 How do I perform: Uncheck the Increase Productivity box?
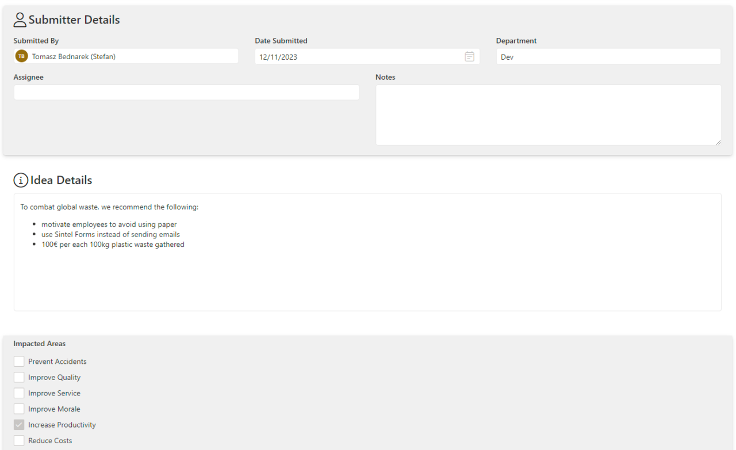[x=19, y=424]
